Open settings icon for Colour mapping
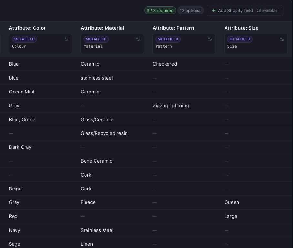The image size is (293, 248). point(66,39)
